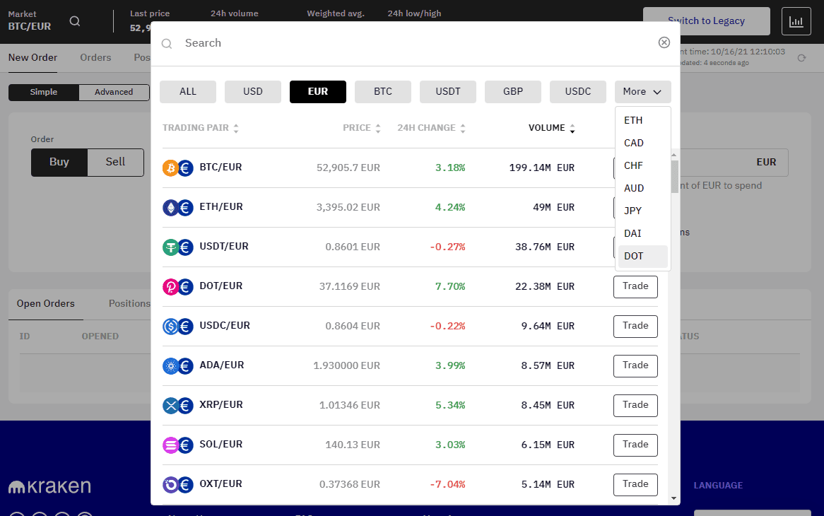
Task: Click Switch to Legacy button
Action: 706,21
